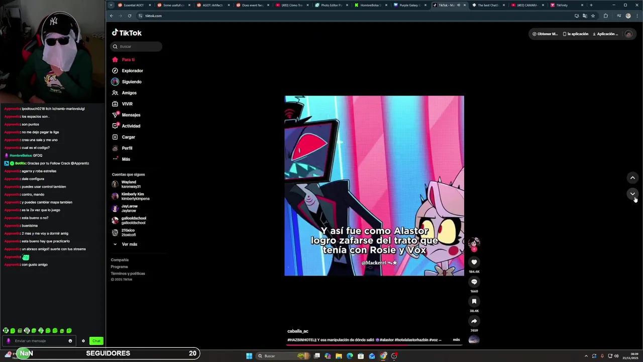This screenshot has height=362, width=643.
Task: Follow creator via red plus badge
Action: [474, 249]
